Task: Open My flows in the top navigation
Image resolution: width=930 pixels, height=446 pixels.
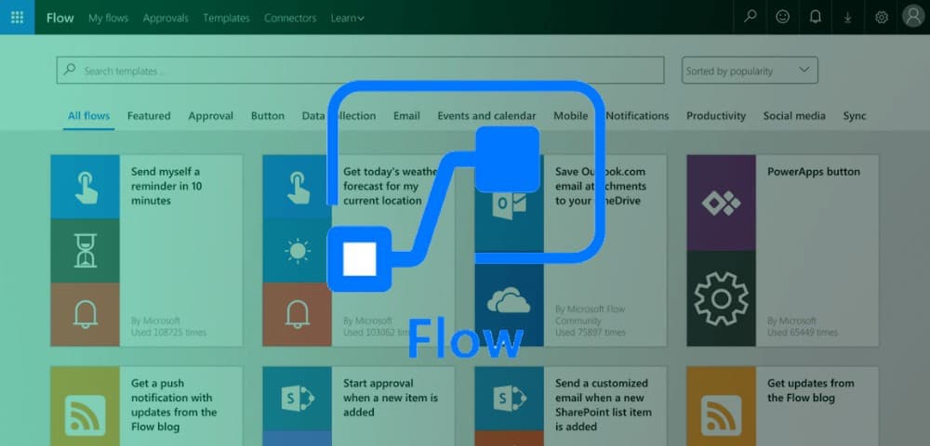Action: tap(109, 18)
